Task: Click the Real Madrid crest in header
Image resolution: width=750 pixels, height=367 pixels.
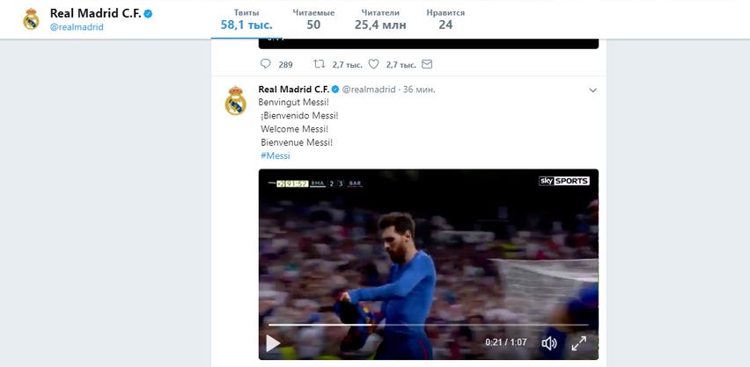Action: coord(31,19)
